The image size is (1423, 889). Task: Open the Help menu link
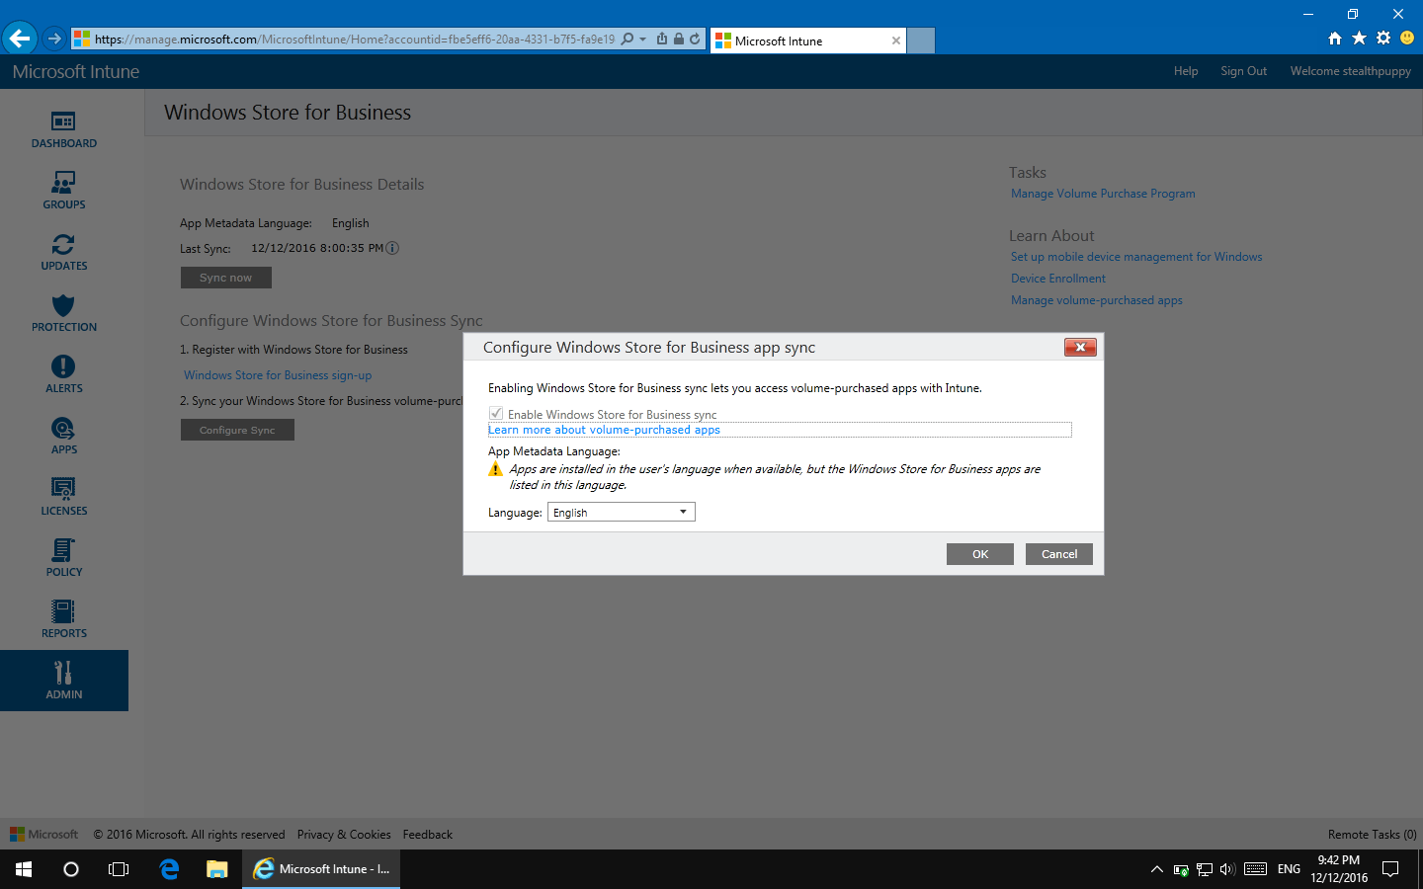(1186, 71)
